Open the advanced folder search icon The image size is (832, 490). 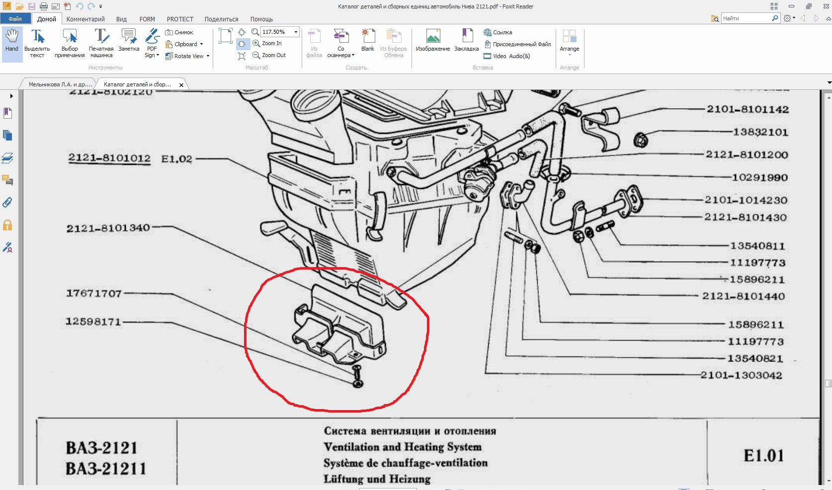pos(715,18)
